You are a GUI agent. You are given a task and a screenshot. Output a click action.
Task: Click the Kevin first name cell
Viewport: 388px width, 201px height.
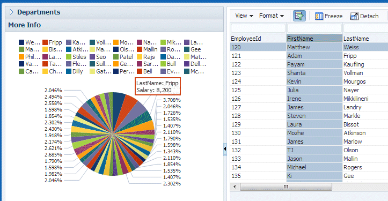(x=314, y=81)
